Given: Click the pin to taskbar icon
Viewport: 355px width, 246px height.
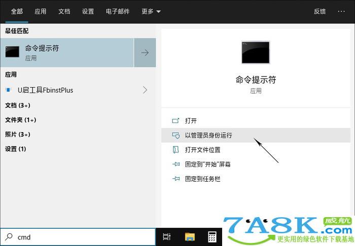Looking at the screenshot, I should (176, 179).
